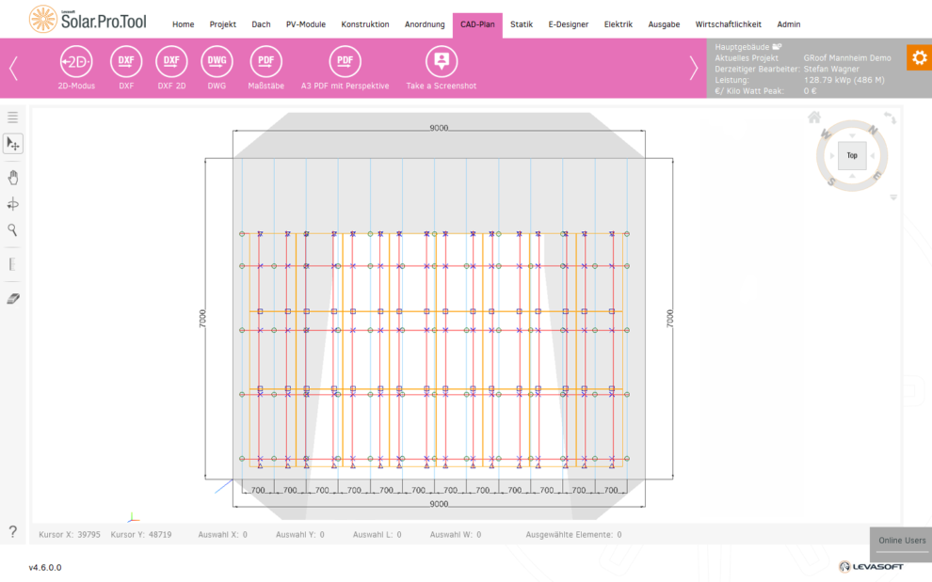
Task: Click the DXF 2D export icon
Action: [171, 62]
